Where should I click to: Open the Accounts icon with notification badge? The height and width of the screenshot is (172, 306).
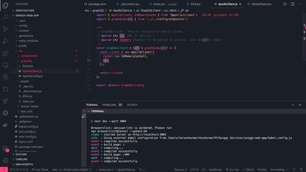[5, 149]
